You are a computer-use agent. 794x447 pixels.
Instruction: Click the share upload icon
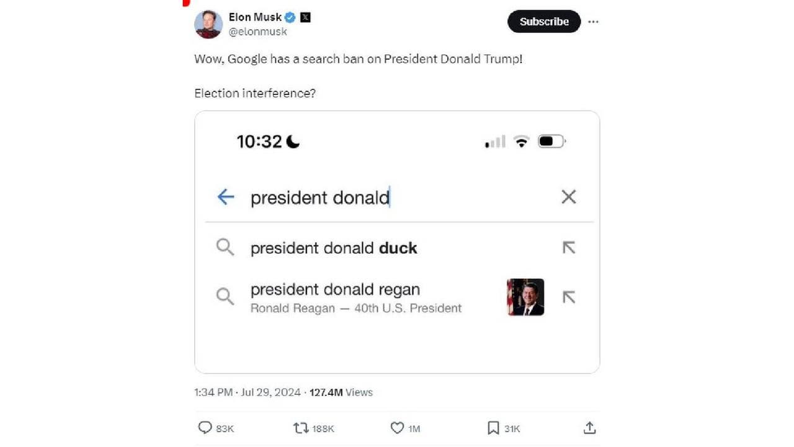589,428
